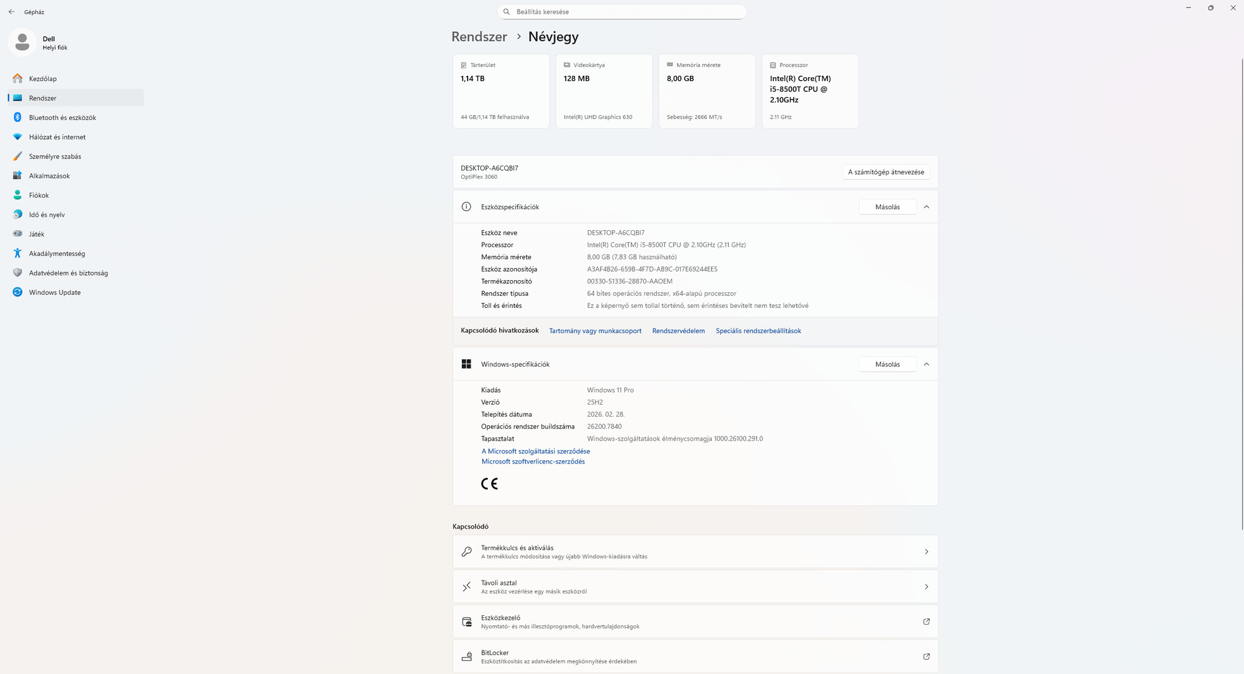Open Windows Update icon in sidebar
Screen dimensions: 1244x674
tap(18, 292)
